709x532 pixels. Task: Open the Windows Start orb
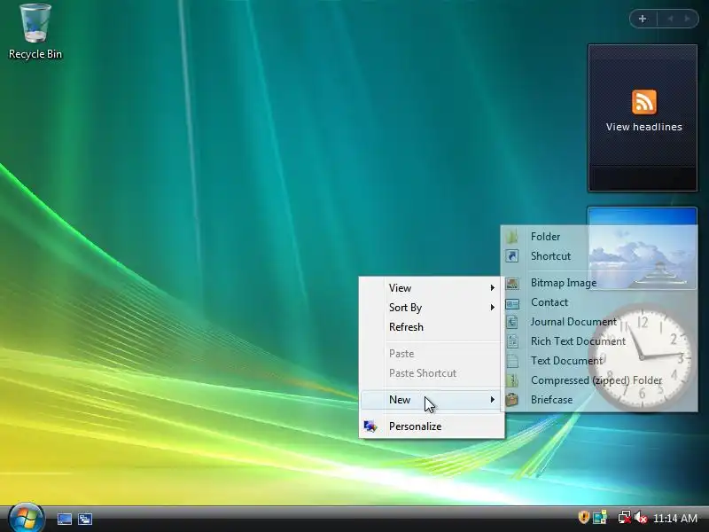click(x=27, y=518)
